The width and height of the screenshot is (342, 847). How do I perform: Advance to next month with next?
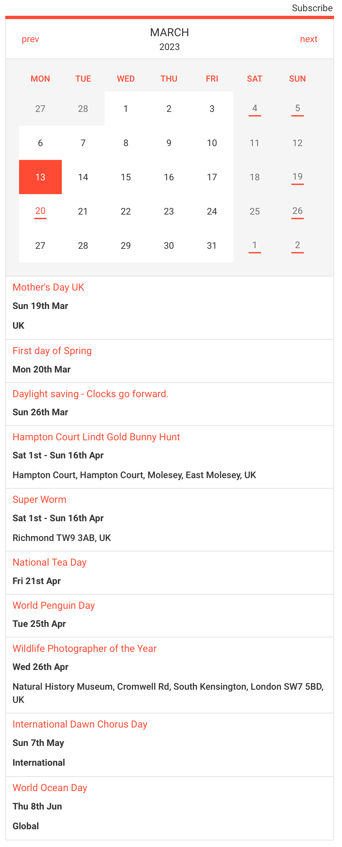tap(308, 39)
